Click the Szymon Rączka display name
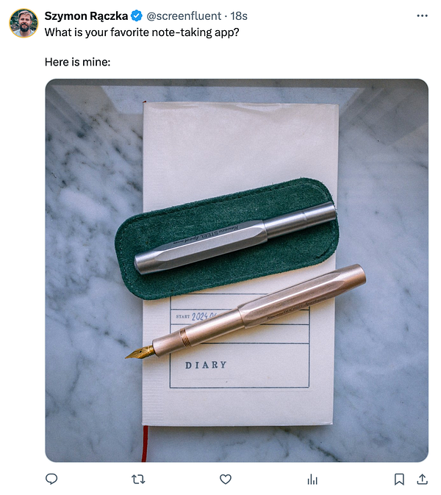 [86, 15]
